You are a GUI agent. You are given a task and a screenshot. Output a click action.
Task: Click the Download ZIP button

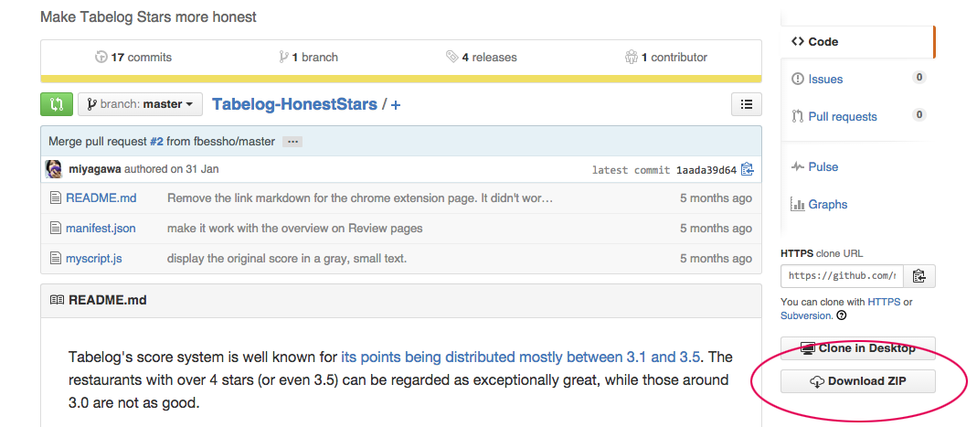(858, 381)
